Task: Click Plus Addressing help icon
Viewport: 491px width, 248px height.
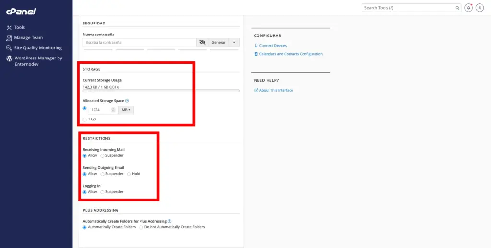Action: [170, 221]
